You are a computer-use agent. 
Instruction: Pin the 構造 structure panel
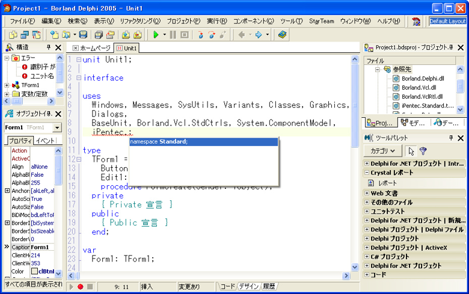pyautogui.click(x=48, y=47)
